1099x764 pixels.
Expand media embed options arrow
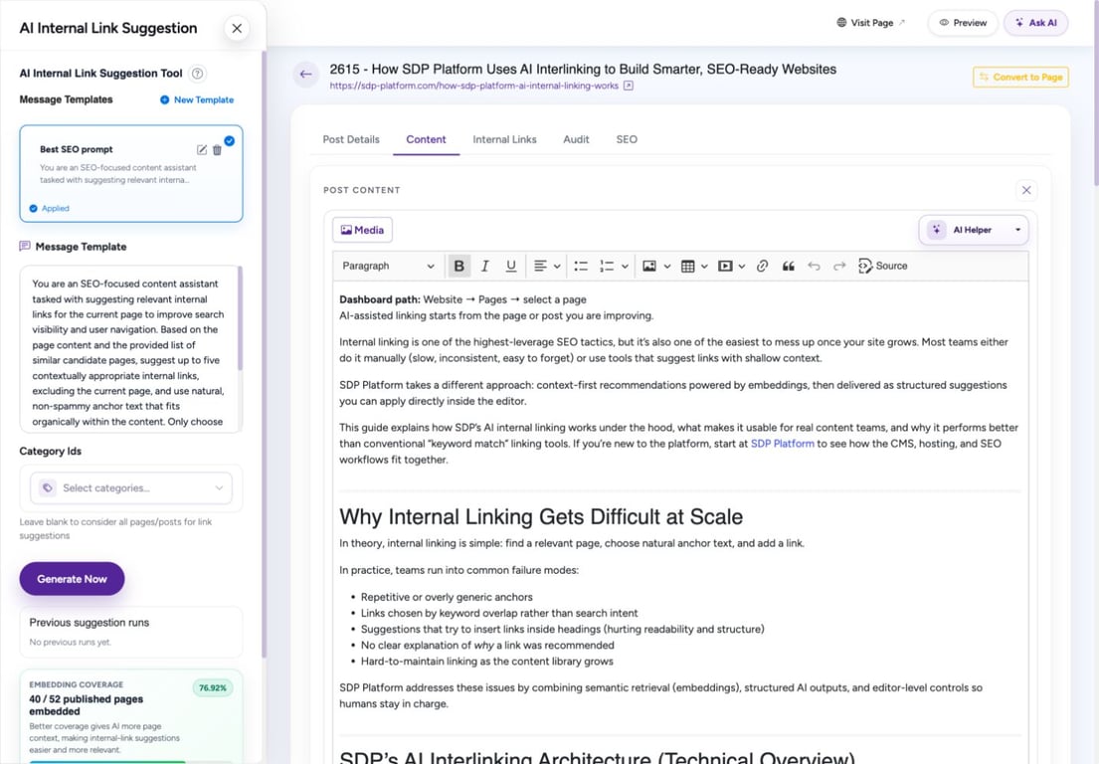742,267
